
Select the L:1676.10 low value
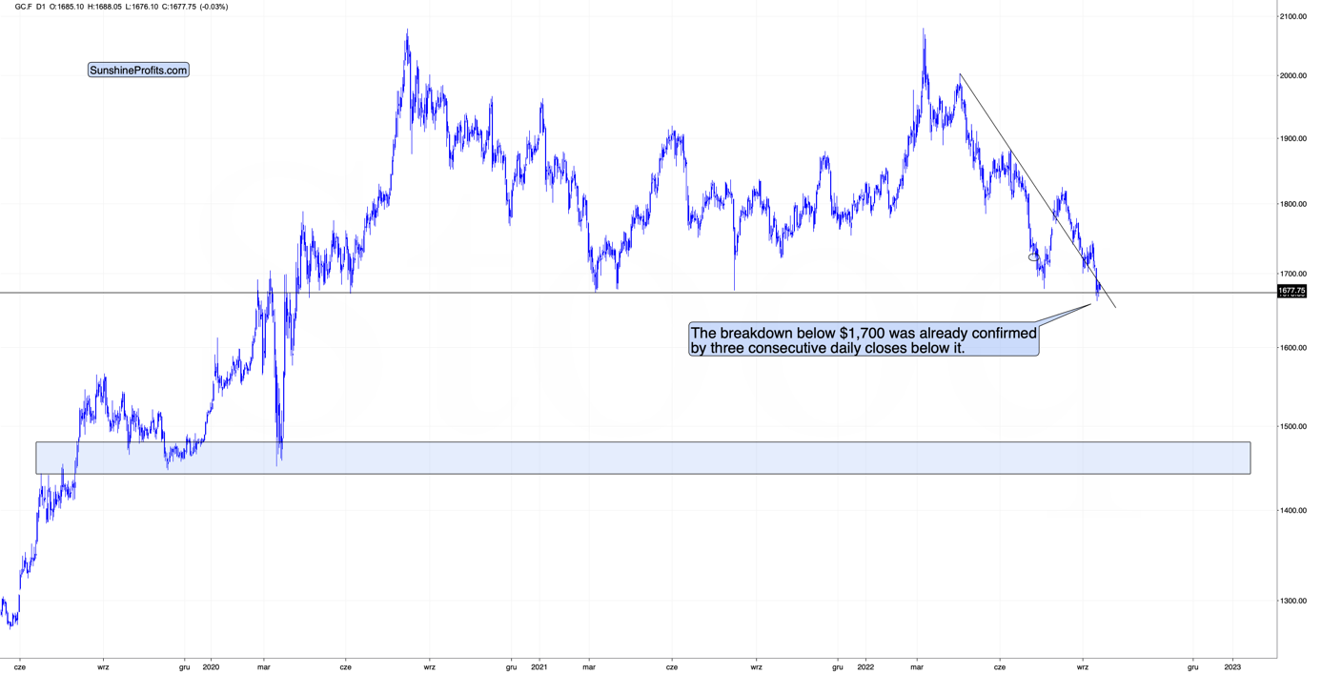(x=142, y=7)
